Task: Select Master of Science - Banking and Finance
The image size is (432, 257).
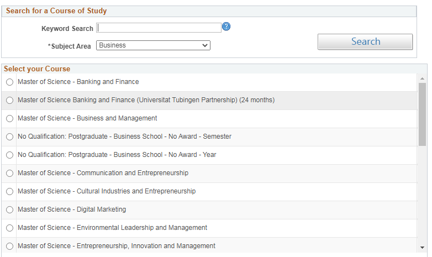Action: click(9, 82)
